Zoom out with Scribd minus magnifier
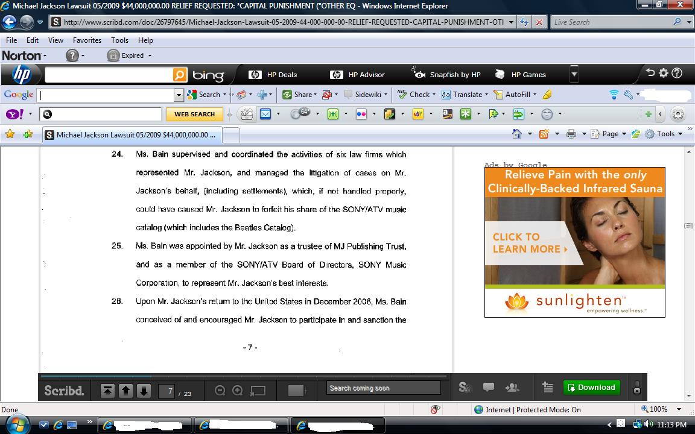Viewport: 695px width, 434px height. point(220,390)
